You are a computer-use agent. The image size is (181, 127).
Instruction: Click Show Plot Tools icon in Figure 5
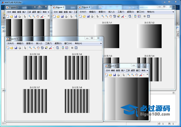pos(76,48)
